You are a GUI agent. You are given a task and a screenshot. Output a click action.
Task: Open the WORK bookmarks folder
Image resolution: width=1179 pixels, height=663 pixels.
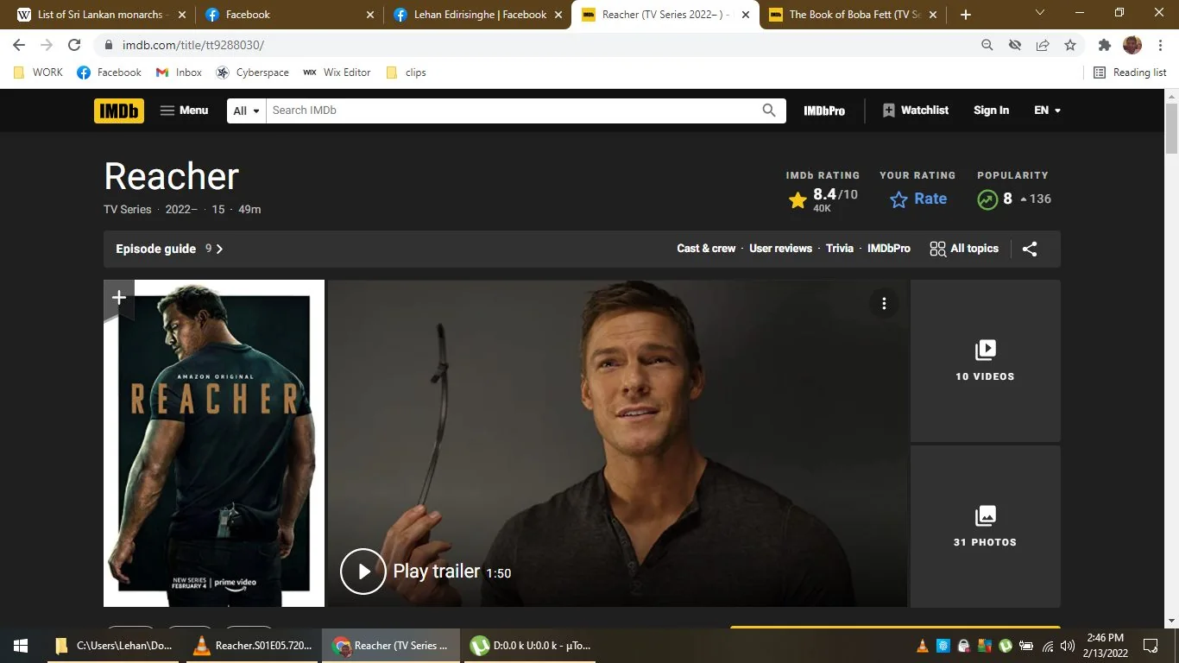click(x=38, y=73)
